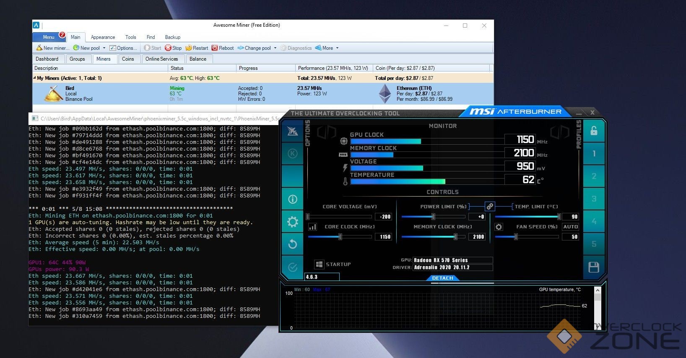686x358 pixels.
Task: Open fan speed settings gear icon
Action: [x=499, y=227]
